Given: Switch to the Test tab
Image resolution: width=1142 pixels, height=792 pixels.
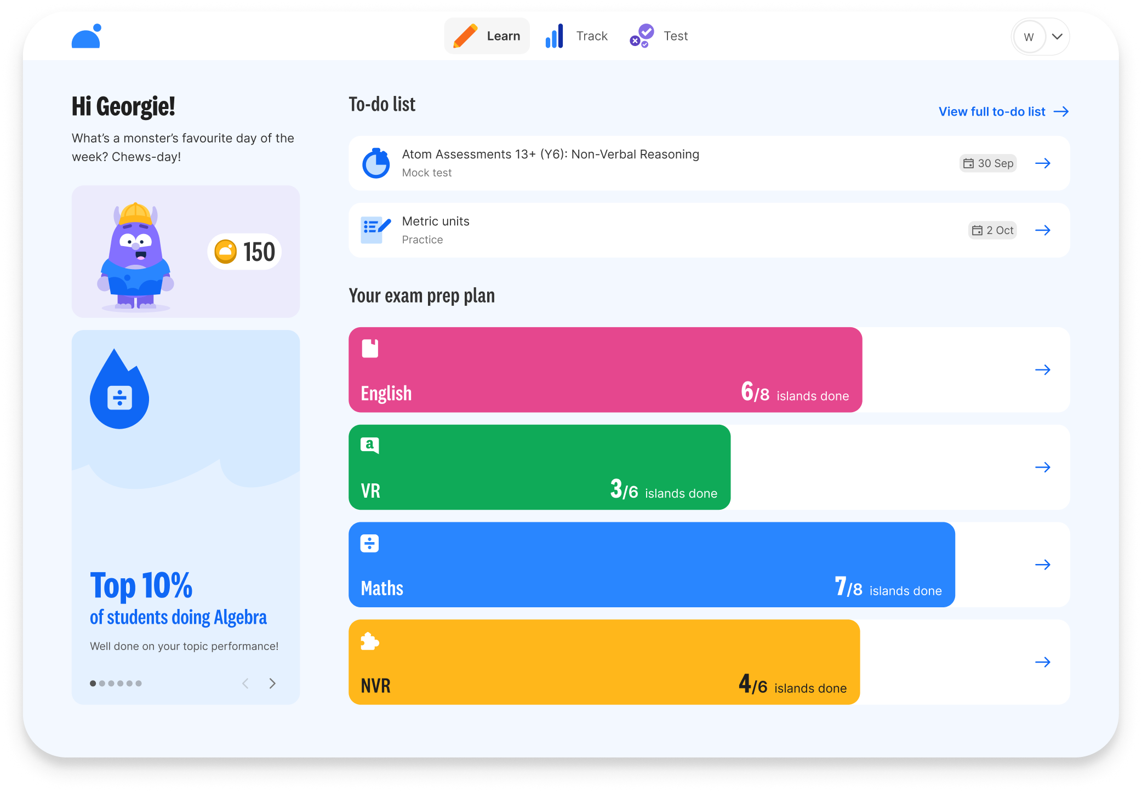Looking at the screenshot, I should coord(659,36).
